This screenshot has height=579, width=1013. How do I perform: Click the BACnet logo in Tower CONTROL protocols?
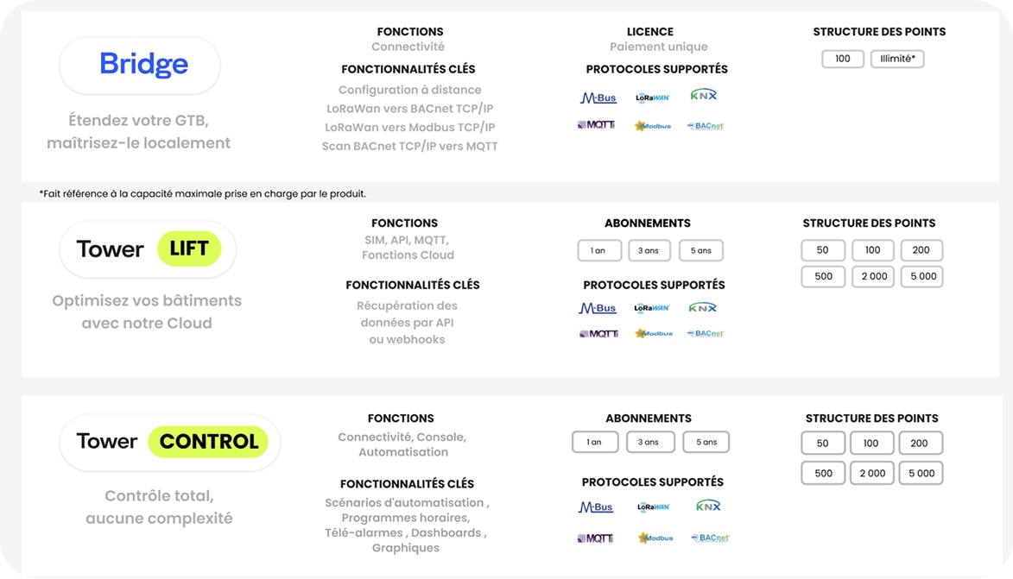point(710,538)
